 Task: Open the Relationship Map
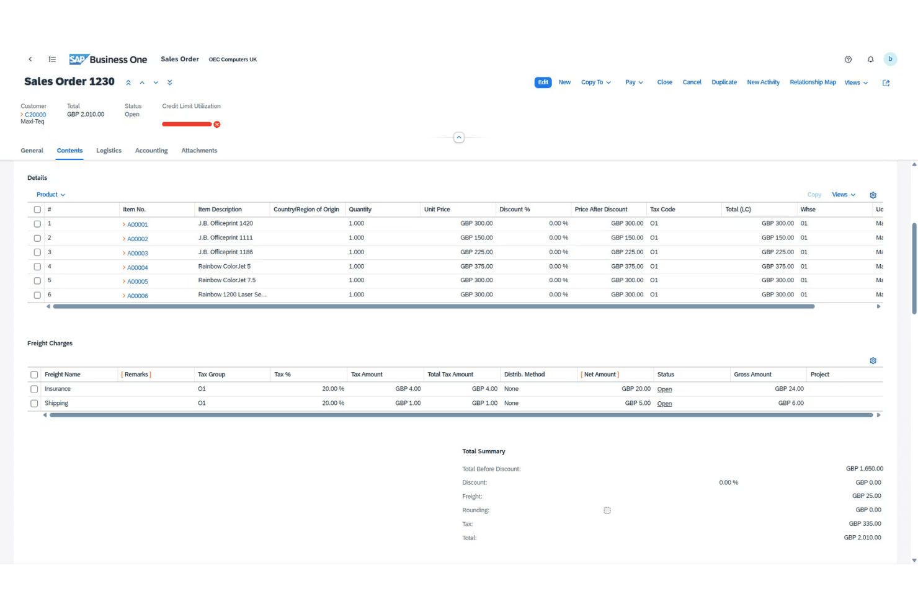(813, 82)
